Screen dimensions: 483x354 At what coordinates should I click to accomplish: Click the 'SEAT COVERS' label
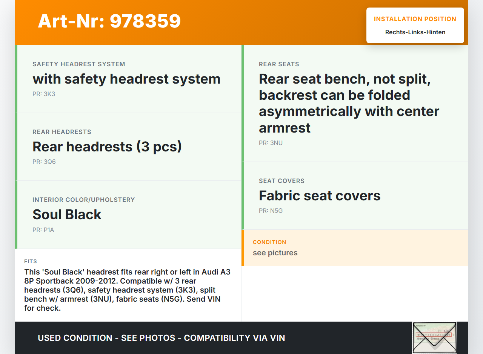pyautogui.click(x=282, y=181)
